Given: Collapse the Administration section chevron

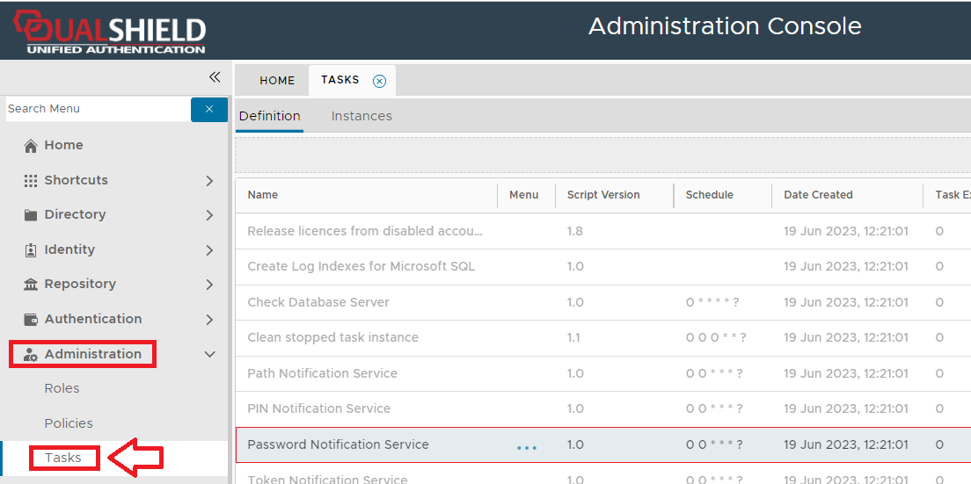Looking at the screenshot, I should click(209, 355).
